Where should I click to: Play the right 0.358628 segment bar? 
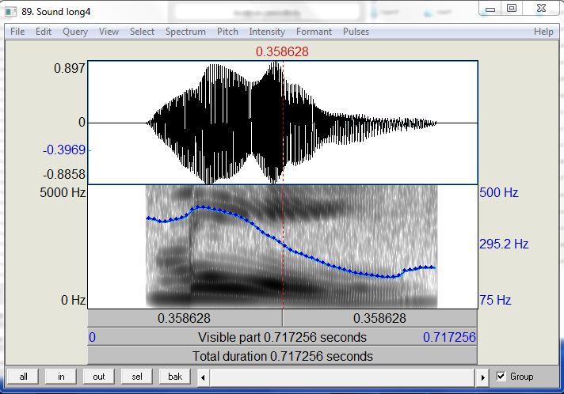(380, 318)
